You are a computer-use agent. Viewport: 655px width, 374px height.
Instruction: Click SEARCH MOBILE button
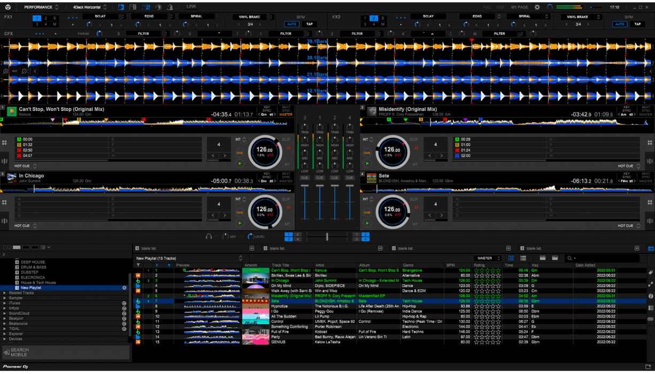66,352
